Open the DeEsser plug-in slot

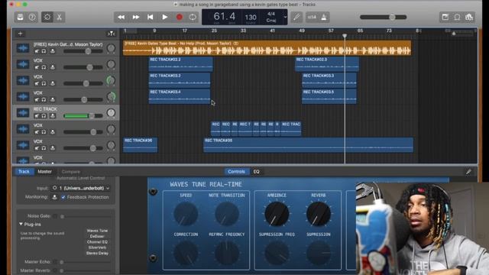(x=97, y=236)
